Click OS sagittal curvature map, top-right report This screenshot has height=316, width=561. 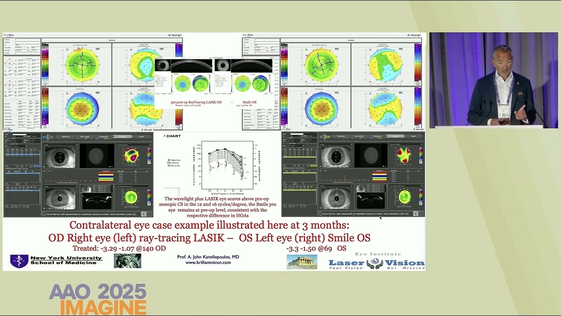tap(322, 65)
